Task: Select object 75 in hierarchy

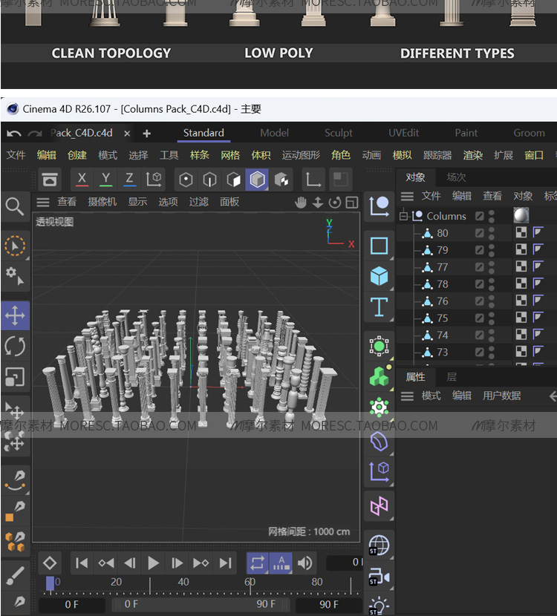Action: tap(443, 318)
